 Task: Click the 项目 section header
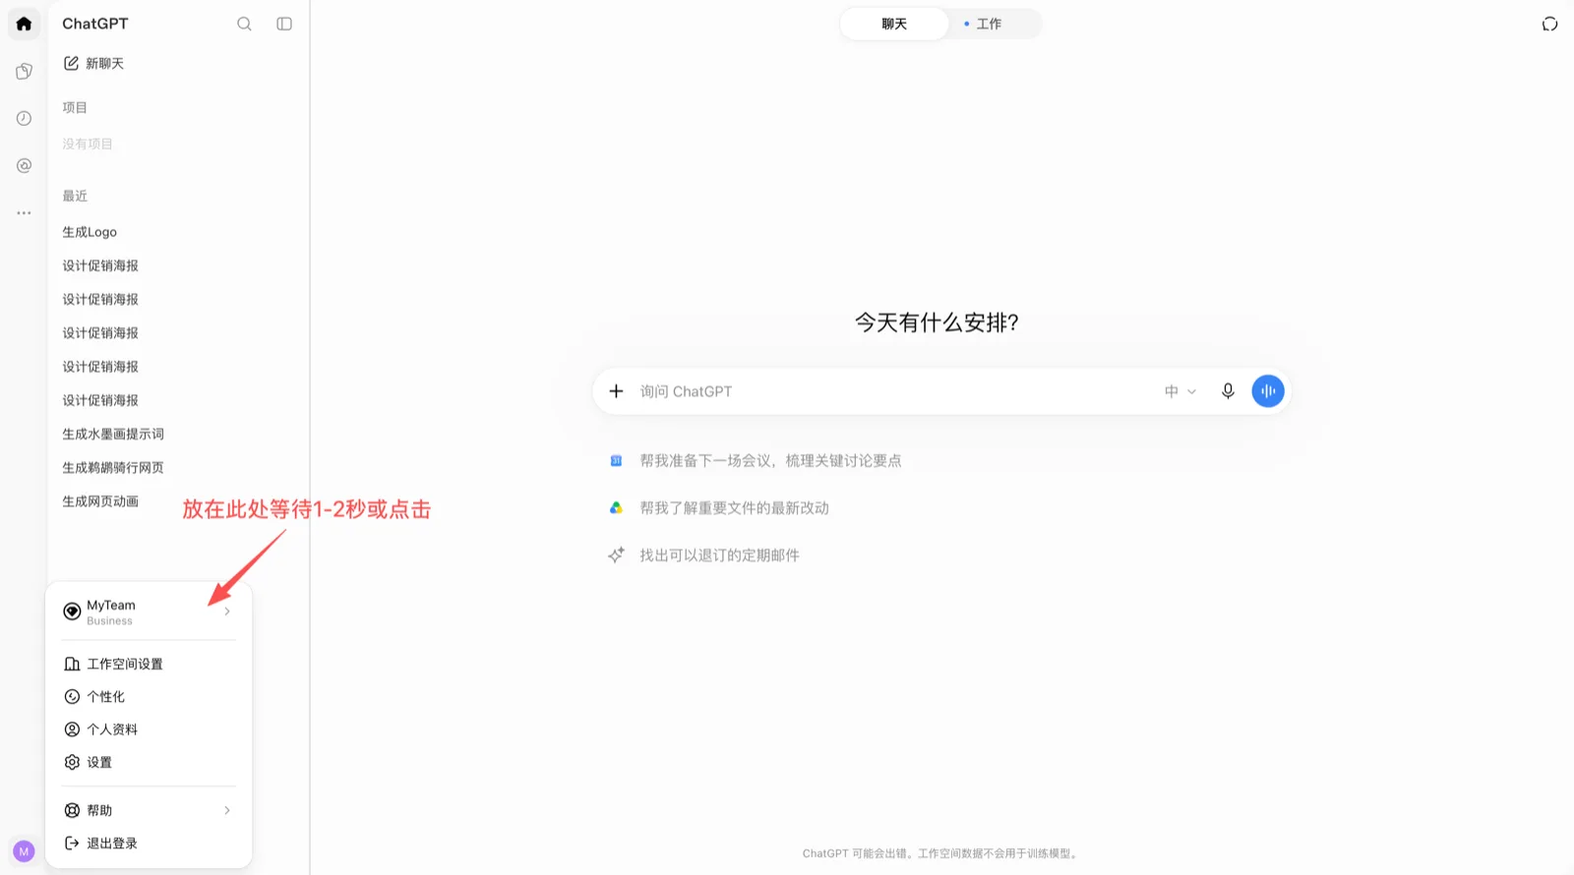[x=75, y=107]
